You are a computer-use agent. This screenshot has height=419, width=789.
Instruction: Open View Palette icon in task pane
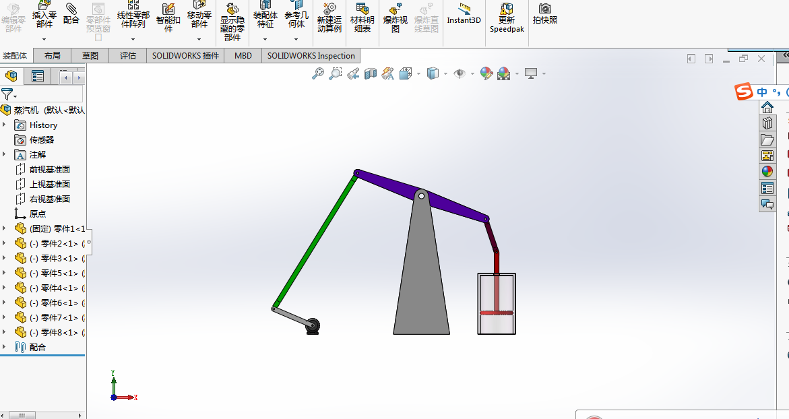coord(767,156)
